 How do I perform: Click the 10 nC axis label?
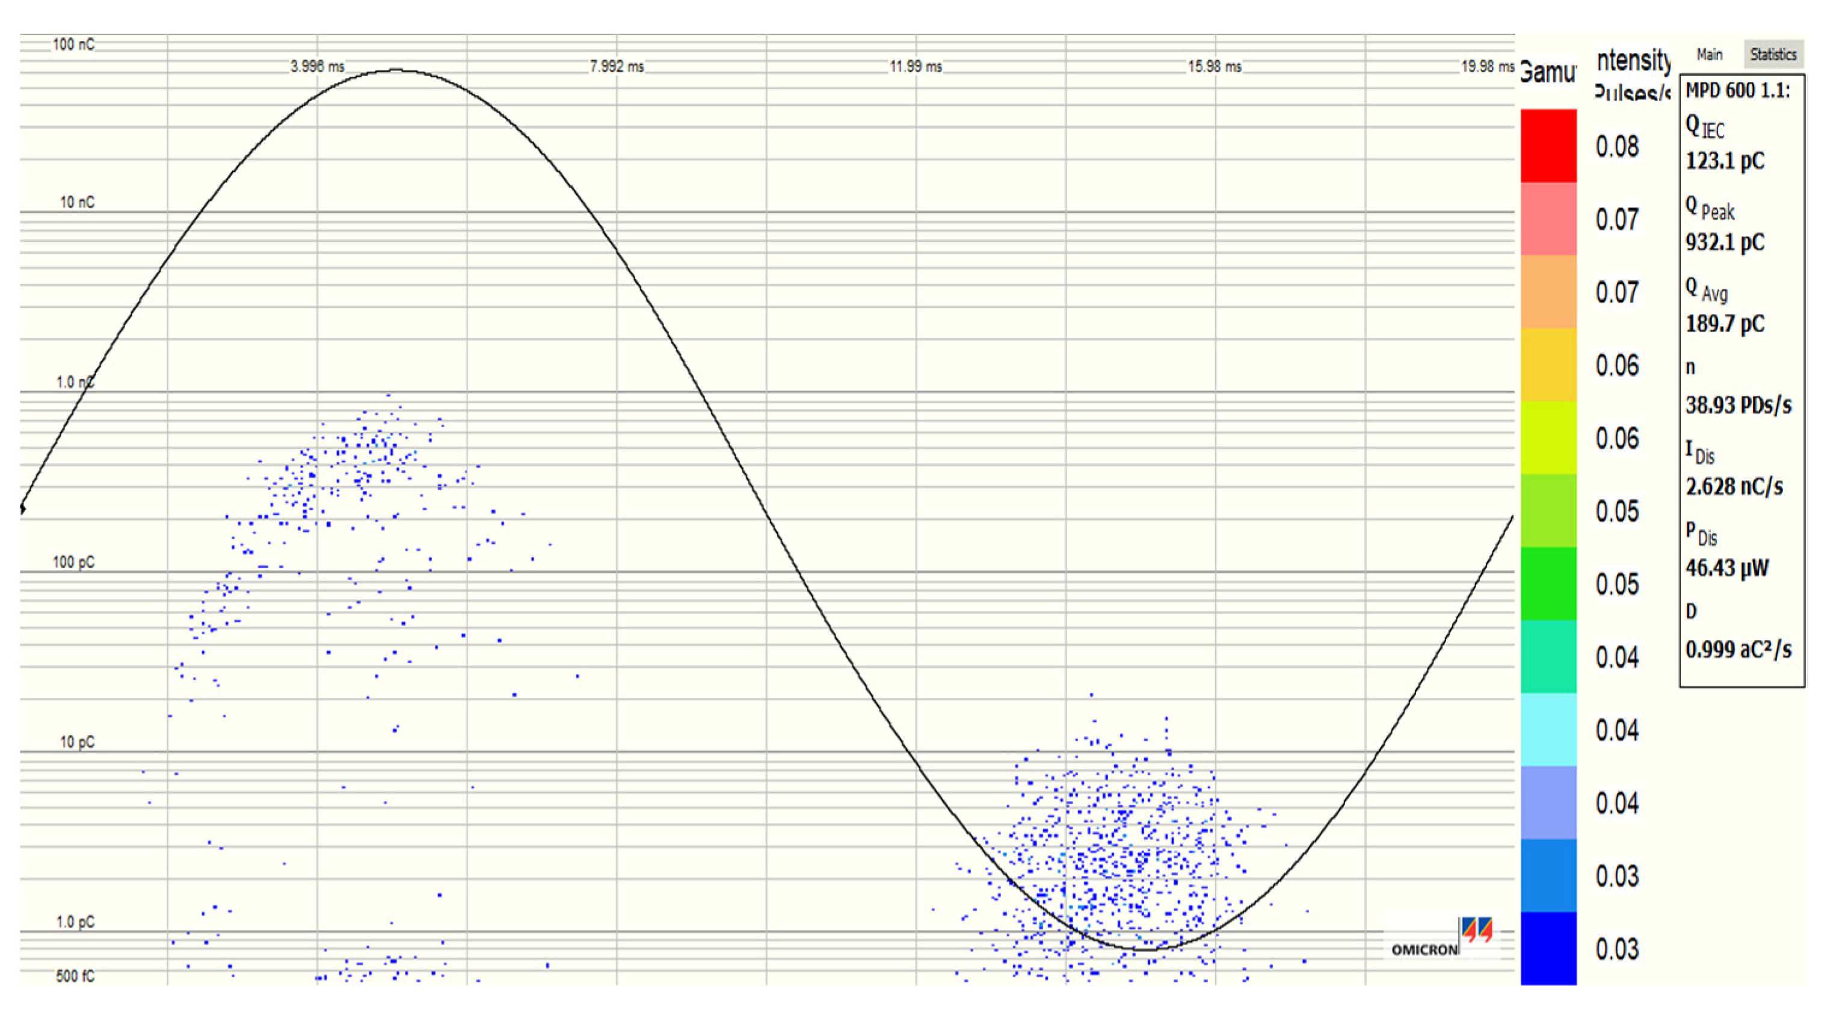click(77, 202)
